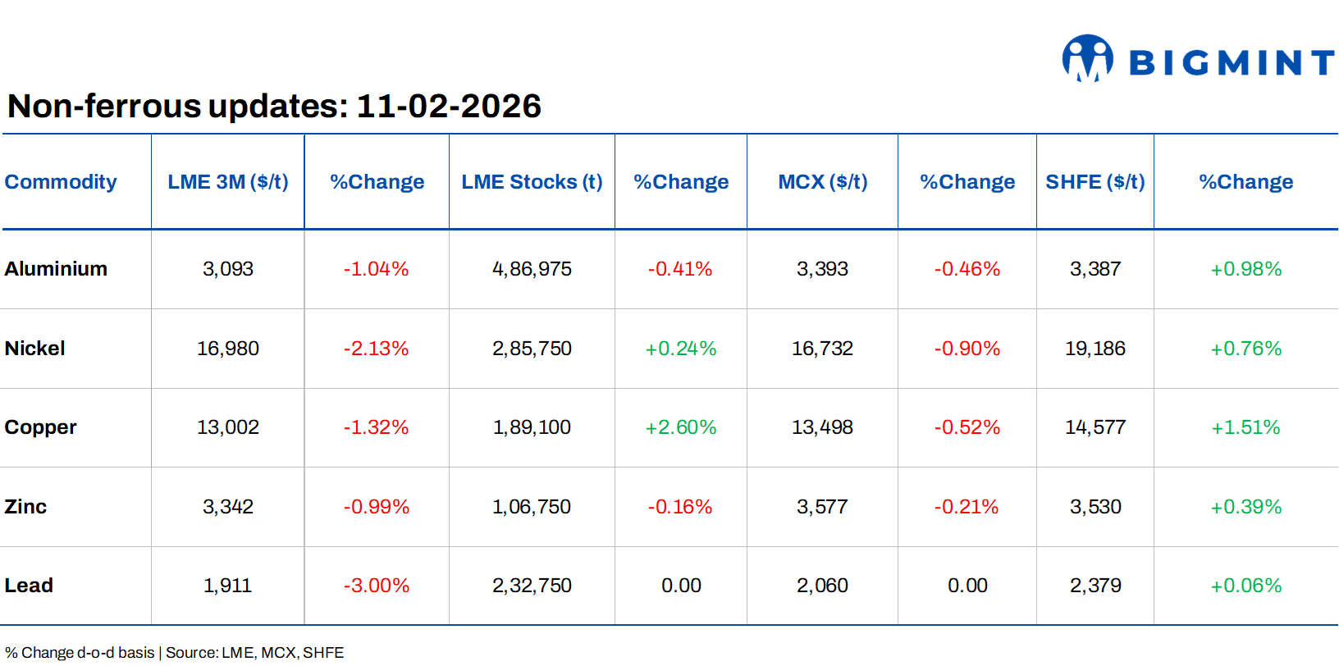Click Nickel's -2.13% LME change value

(376, 349)
